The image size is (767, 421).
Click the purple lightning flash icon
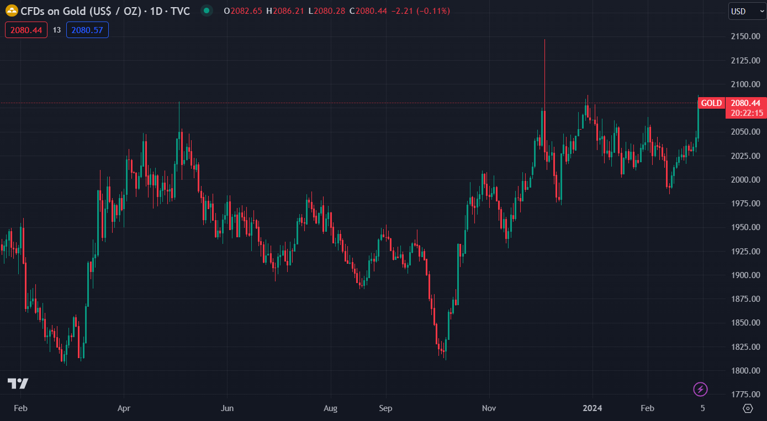(x=700, y=389)
